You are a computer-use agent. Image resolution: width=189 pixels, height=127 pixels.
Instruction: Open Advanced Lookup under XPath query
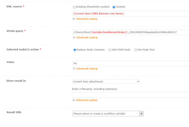tap(87, 38)
